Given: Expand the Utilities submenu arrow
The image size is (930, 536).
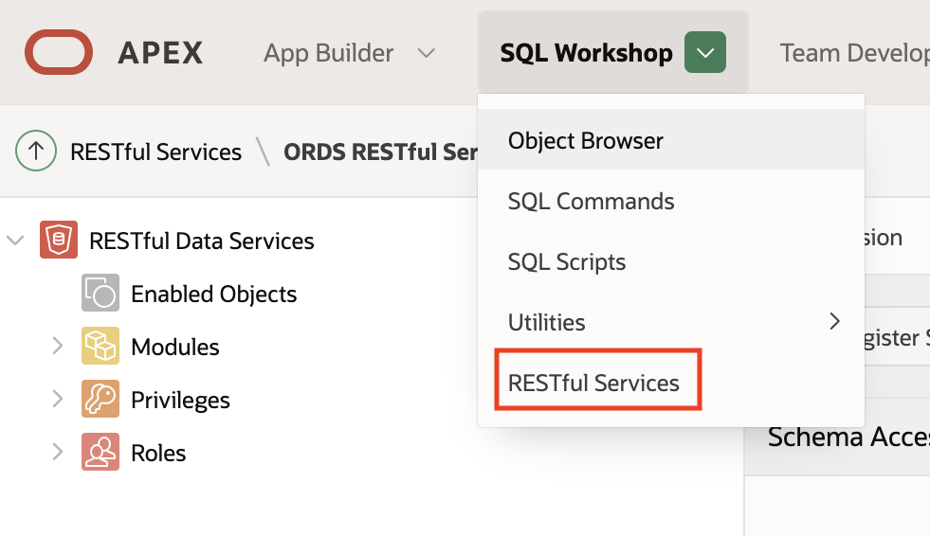Looking at the screenshot, I should click(834, 321).
